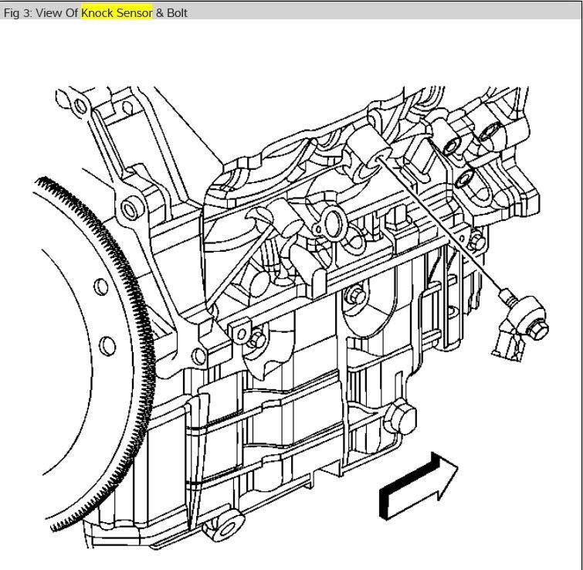Click the lower bolt hole on flywheel

107,342
